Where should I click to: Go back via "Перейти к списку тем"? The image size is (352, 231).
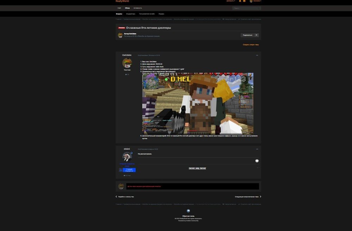126,197
